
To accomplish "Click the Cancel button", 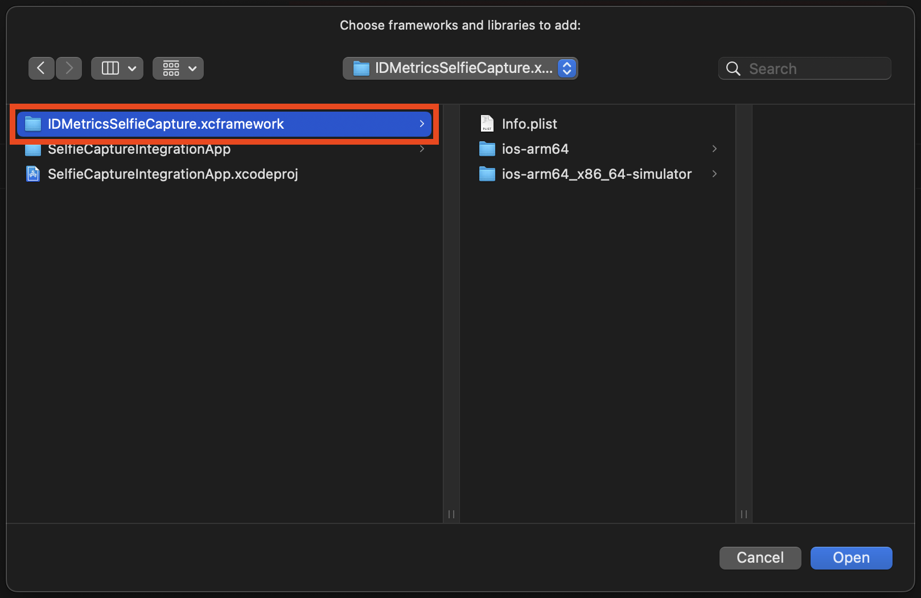I will pos(760,558).
